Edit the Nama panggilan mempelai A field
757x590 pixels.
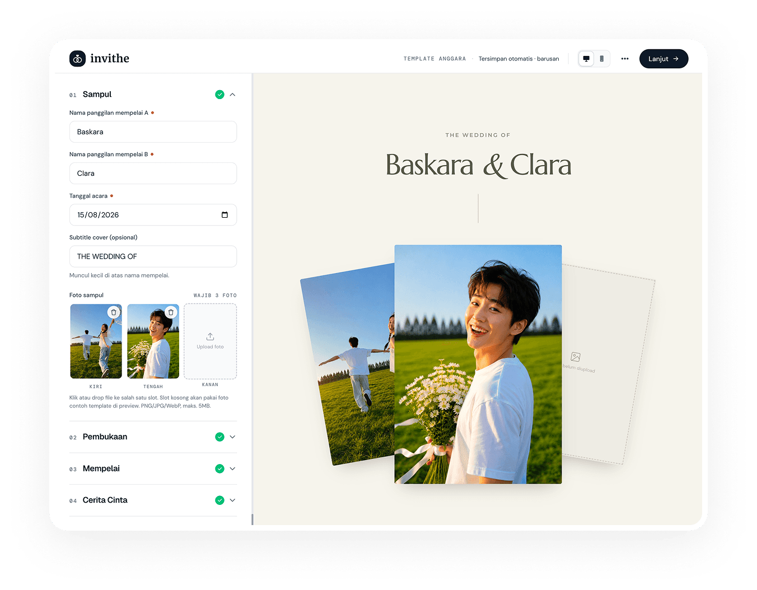pyautogui.click(x=153, y=132)
